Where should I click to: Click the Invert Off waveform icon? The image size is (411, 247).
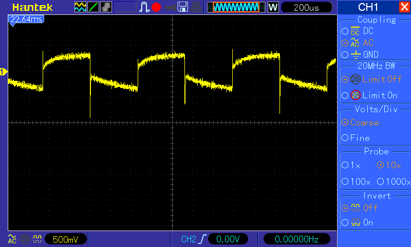click(356, 208)
